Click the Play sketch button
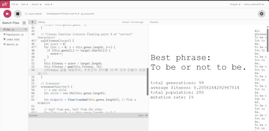 click(x=7, y=14)
